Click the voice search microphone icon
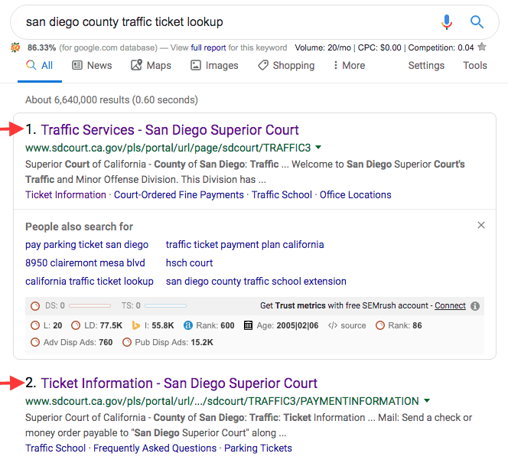This screenshot has height=460, width=508. (447, 22)
